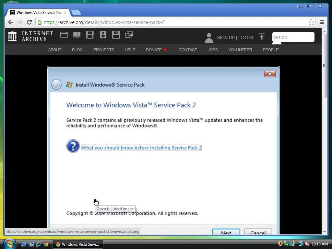
Task: Click Switch between windows icon
Action: 31,244
